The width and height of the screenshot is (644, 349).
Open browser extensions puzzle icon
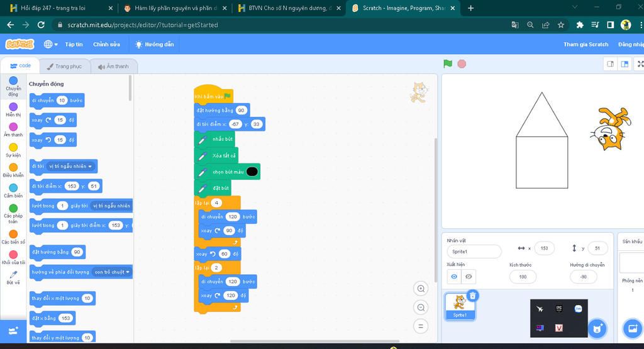579,25
